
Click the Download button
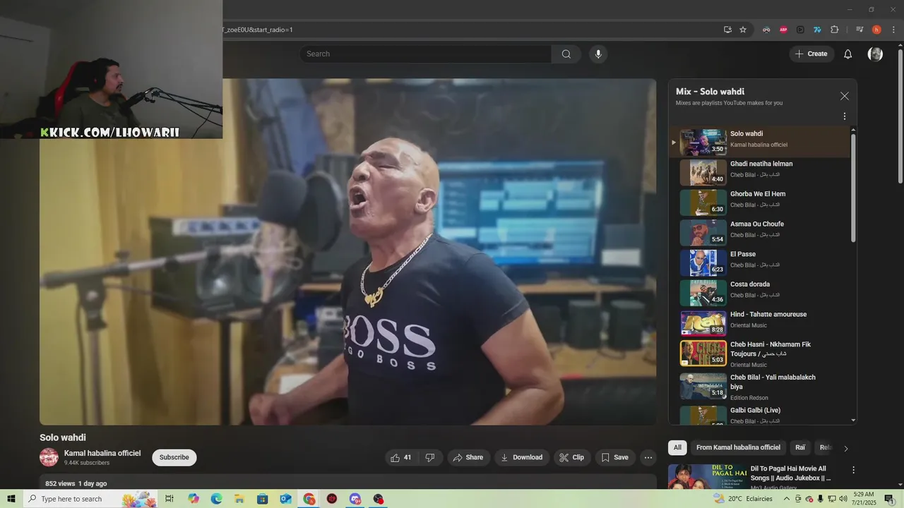pyautogui.click(x=522, y=457)
